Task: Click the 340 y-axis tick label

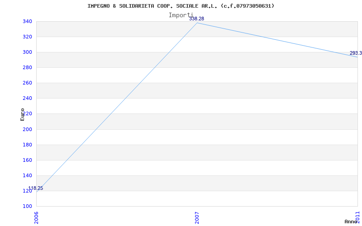Action: point(27,21)
